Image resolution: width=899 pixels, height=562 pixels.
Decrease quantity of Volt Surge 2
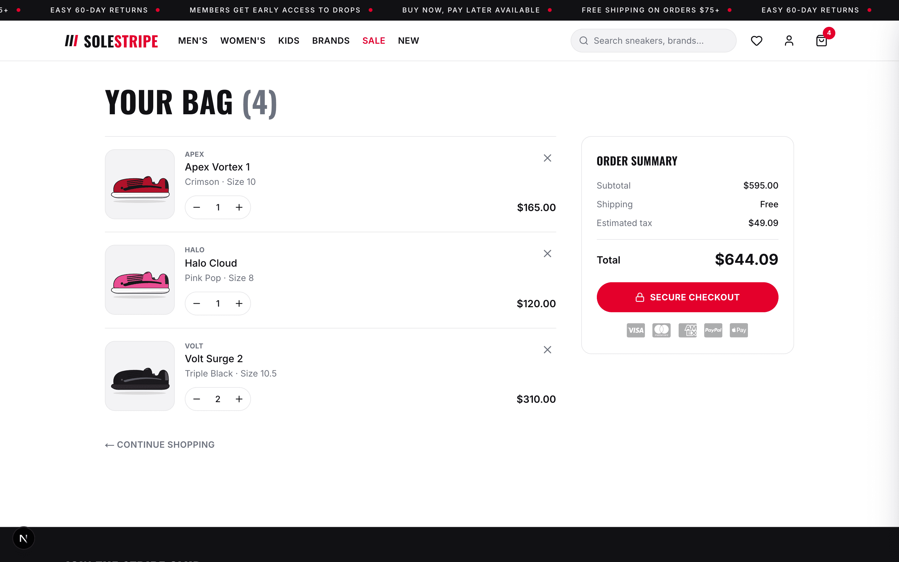(x=197, y=399)
